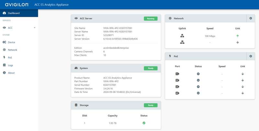Click the Storage card database icon

coord(76,105)
